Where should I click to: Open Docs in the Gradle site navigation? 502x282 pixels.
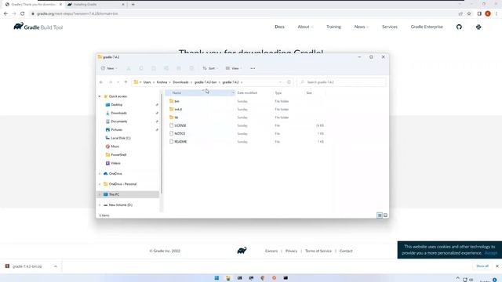[x=279, y=27]
